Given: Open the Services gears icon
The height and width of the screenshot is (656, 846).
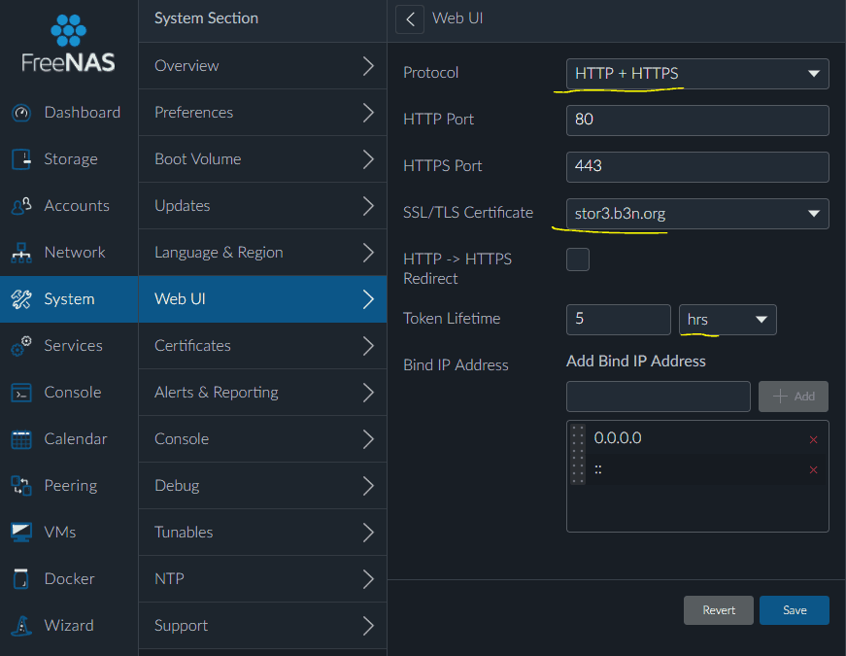Looking at the screenshot, I should tap(21, 346).
